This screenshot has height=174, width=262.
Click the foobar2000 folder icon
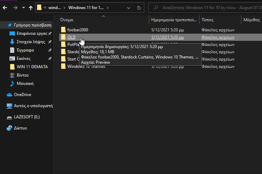[x=63, y=30]
